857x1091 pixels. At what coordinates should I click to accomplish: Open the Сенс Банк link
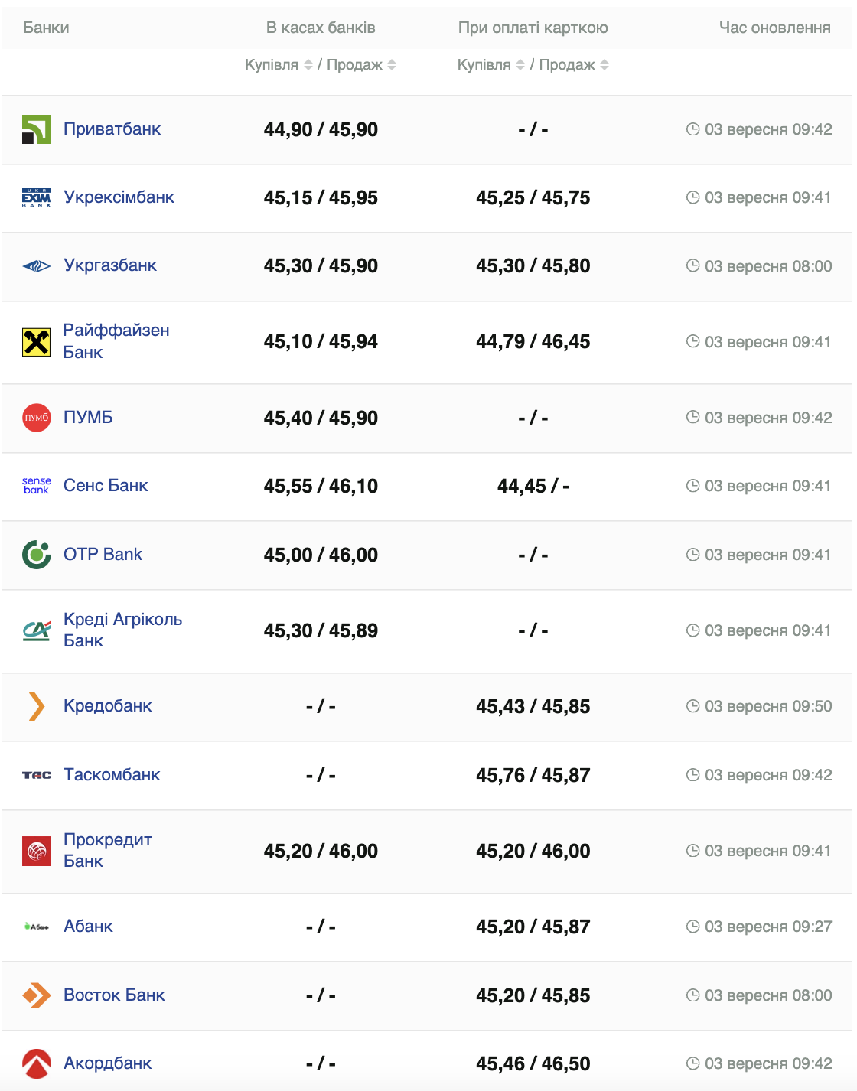(106, 486)
